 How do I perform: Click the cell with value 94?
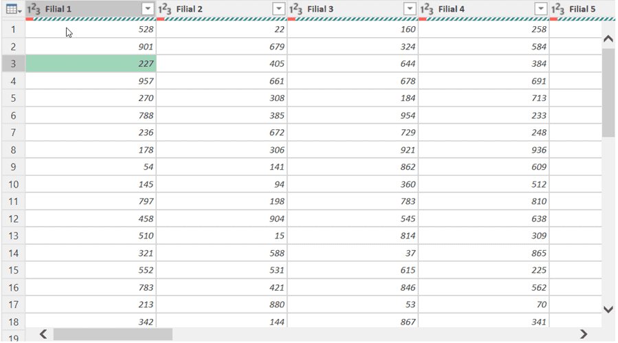pyautogui.click(x=222, y=184)
